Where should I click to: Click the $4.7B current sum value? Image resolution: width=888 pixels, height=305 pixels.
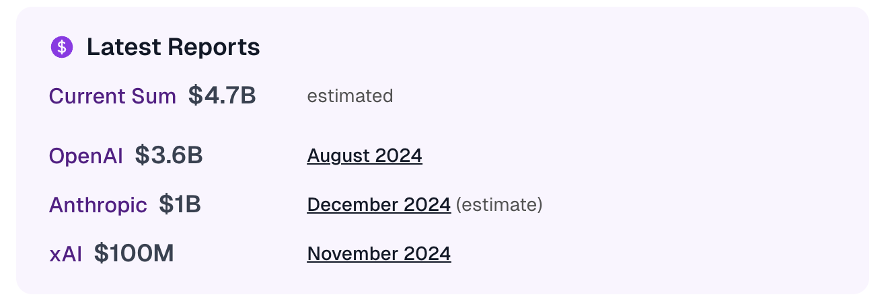[x=222, y=96]
